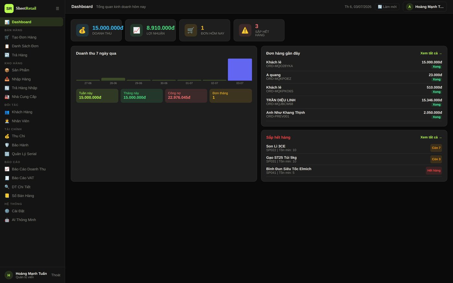Click the money bag icon beside Thu Chi
453x283 pixels.
7,136
